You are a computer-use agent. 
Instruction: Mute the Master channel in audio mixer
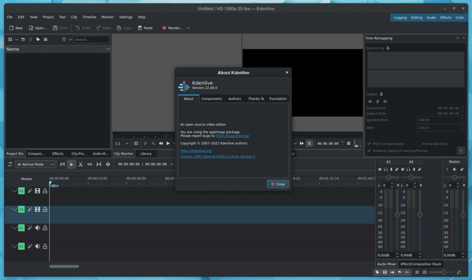coord(454,169)
